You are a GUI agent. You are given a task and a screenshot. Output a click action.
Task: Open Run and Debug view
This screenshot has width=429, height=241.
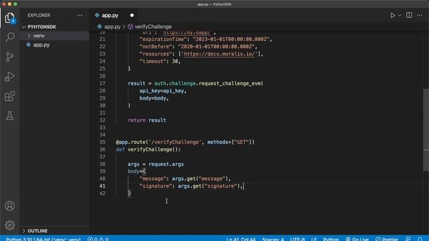tap(10, 76)
